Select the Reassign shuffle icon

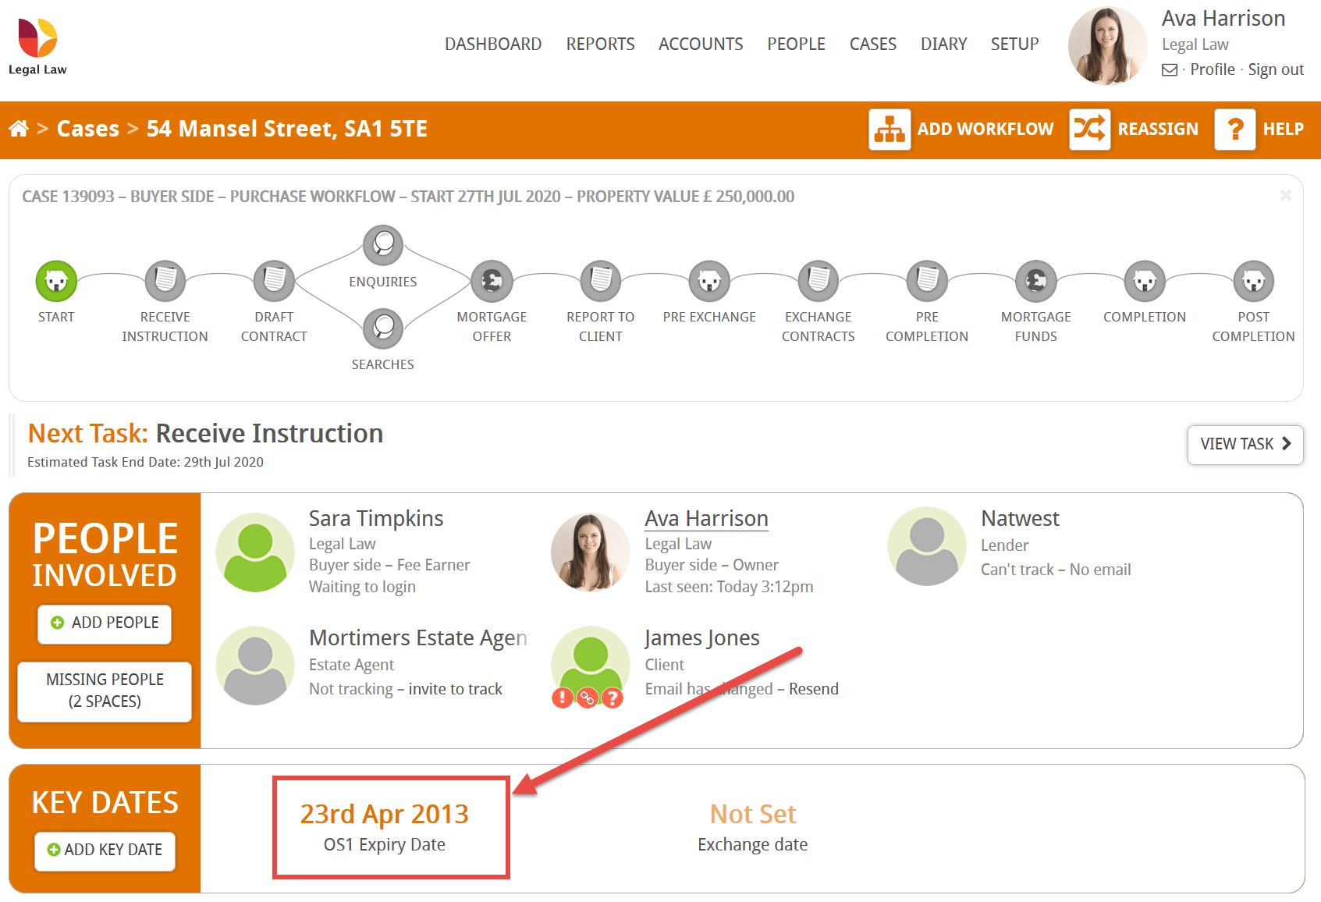click(1089, 129)
